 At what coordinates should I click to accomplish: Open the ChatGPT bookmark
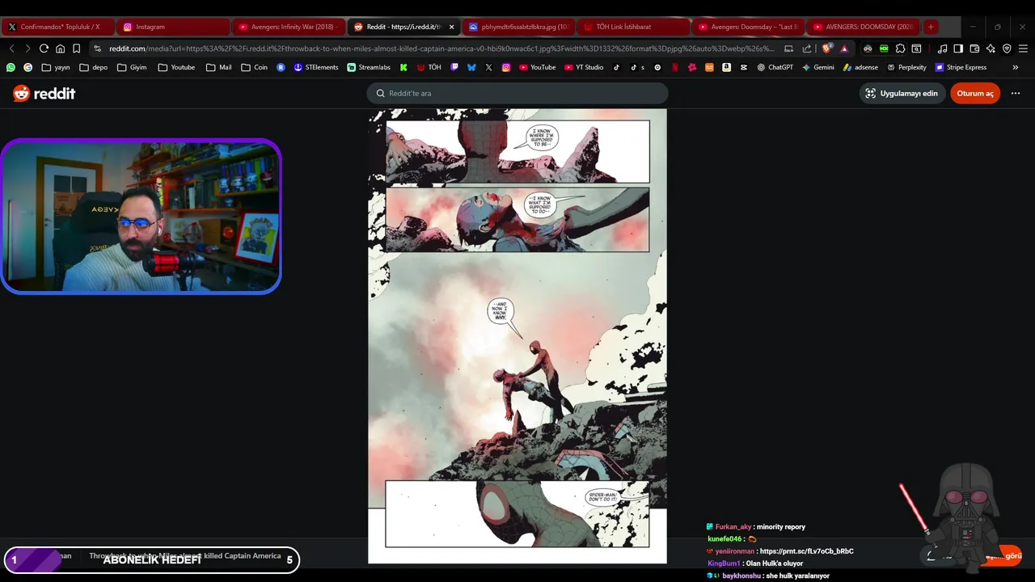tap(775, 67)
